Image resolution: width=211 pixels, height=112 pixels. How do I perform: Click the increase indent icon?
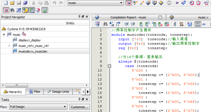(126, 24)
